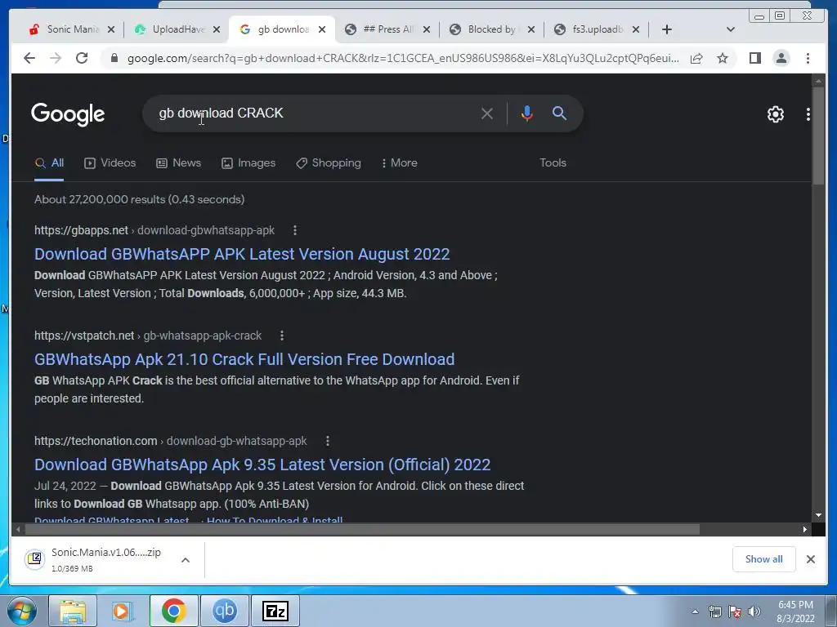Open Google quick settings gear
This screenshot has height=627, width=837.
775,114
